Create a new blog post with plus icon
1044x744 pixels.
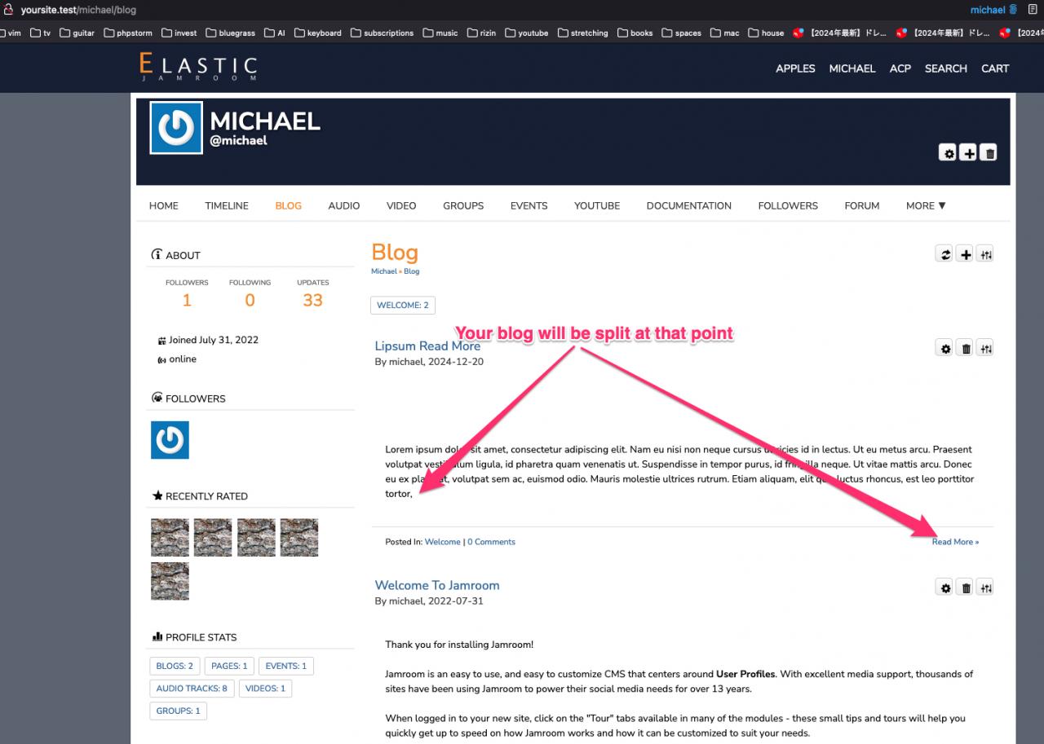pyautogui.click(x=966, y=254)
